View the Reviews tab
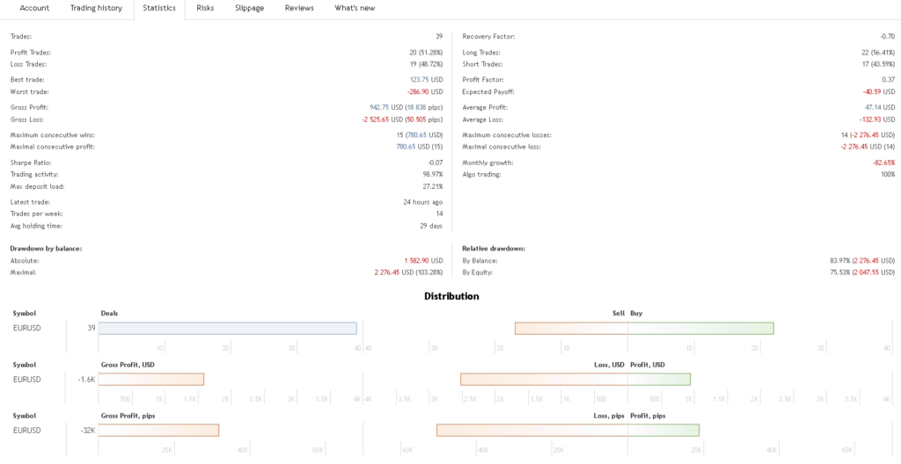 point(299,8)
